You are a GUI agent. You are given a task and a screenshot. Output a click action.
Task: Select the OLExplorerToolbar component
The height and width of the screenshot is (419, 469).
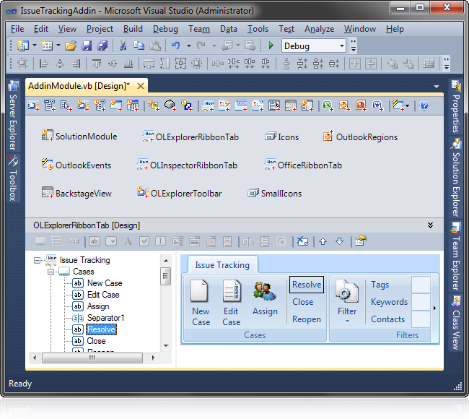pos(179,193)
